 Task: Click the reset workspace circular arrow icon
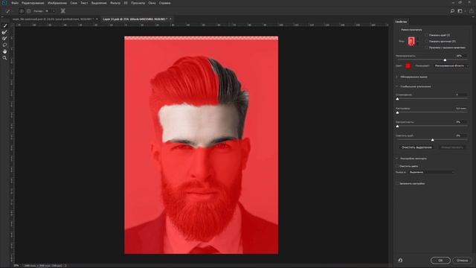coord(400,261)
